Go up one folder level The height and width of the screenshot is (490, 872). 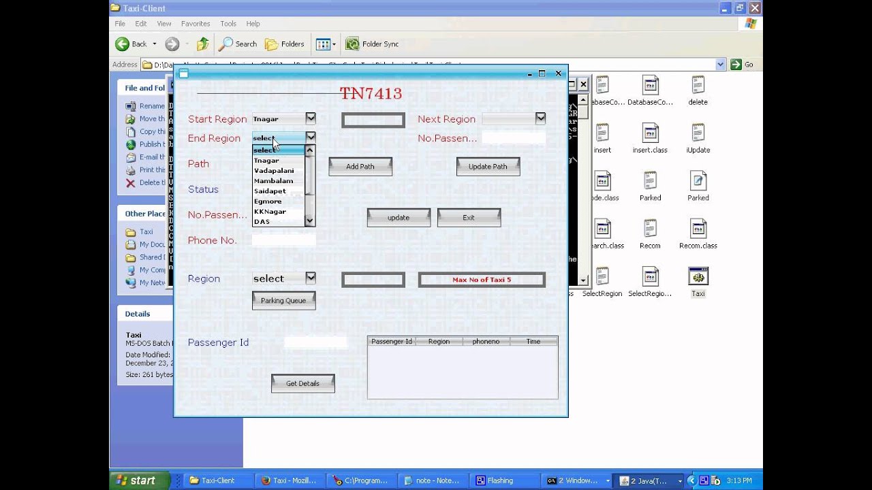pyautogui.click(x=202, y=44)
